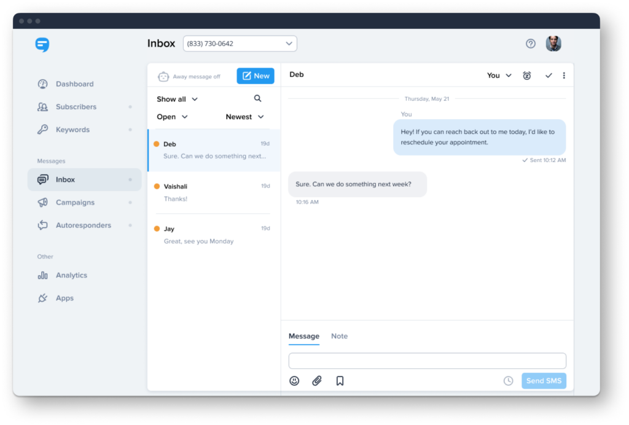Click the message text input field
The image size is (629, 425).
[428, 361]
